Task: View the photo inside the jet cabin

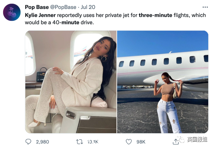Action: [x=71, y=82]
